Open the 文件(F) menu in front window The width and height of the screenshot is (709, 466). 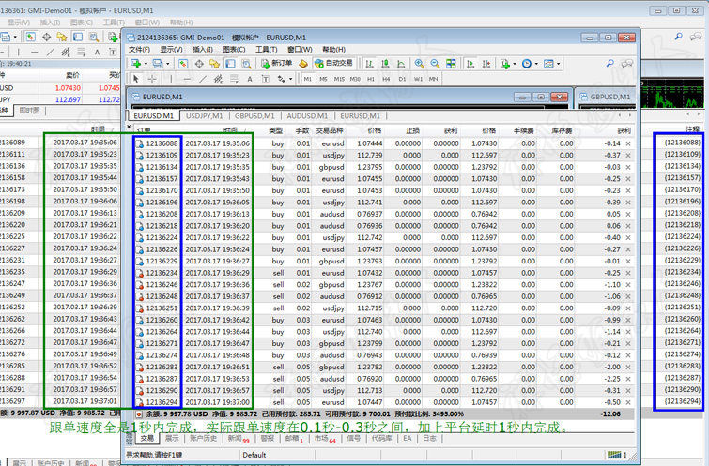(x=139, y=49)
